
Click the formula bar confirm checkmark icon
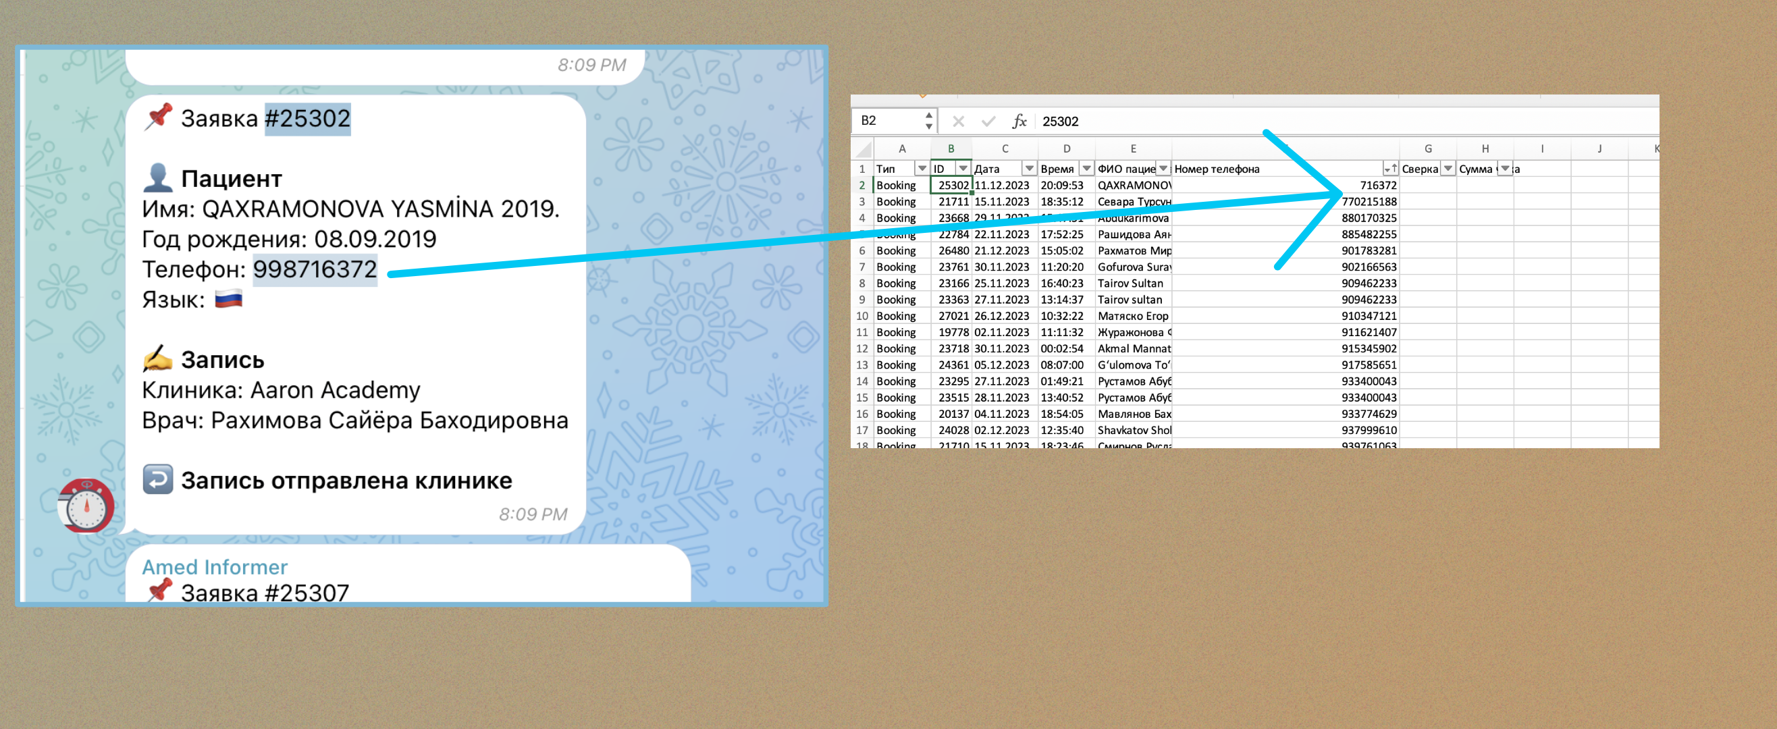(x=988, y=122)
